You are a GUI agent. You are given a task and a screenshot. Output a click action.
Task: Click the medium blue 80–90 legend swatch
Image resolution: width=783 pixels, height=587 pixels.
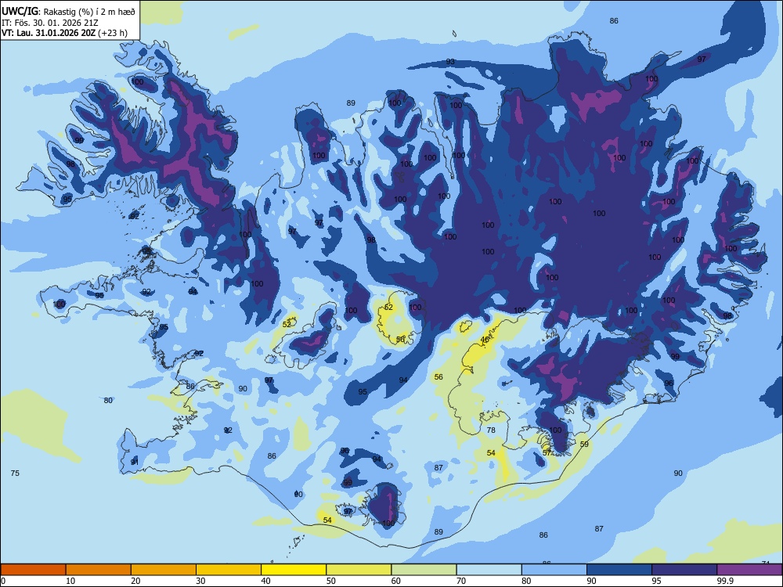coord(554,570)
